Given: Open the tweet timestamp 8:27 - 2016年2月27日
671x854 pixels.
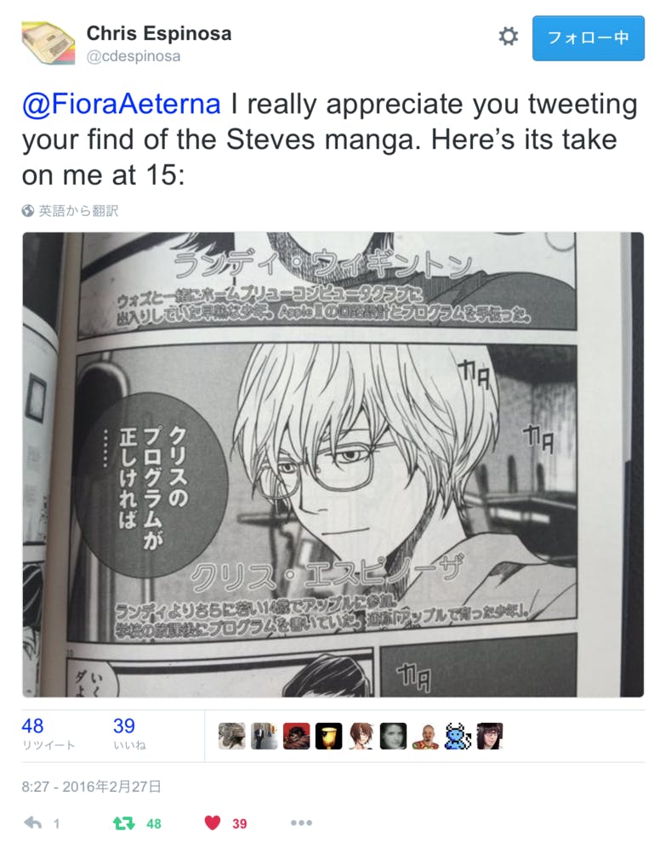Looking at the screenshot, I should 92,787.
